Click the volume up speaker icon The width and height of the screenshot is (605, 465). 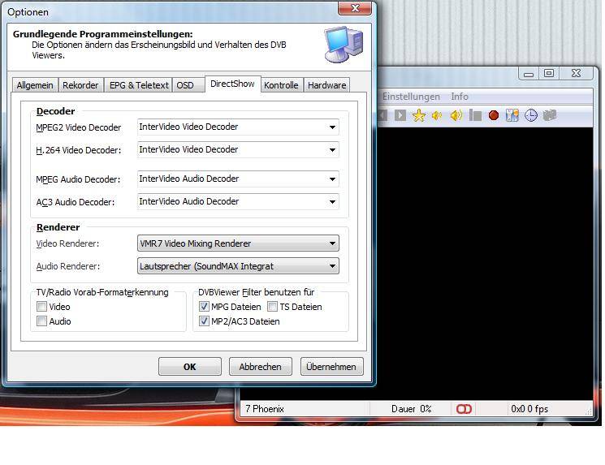[x=456, y=115]
